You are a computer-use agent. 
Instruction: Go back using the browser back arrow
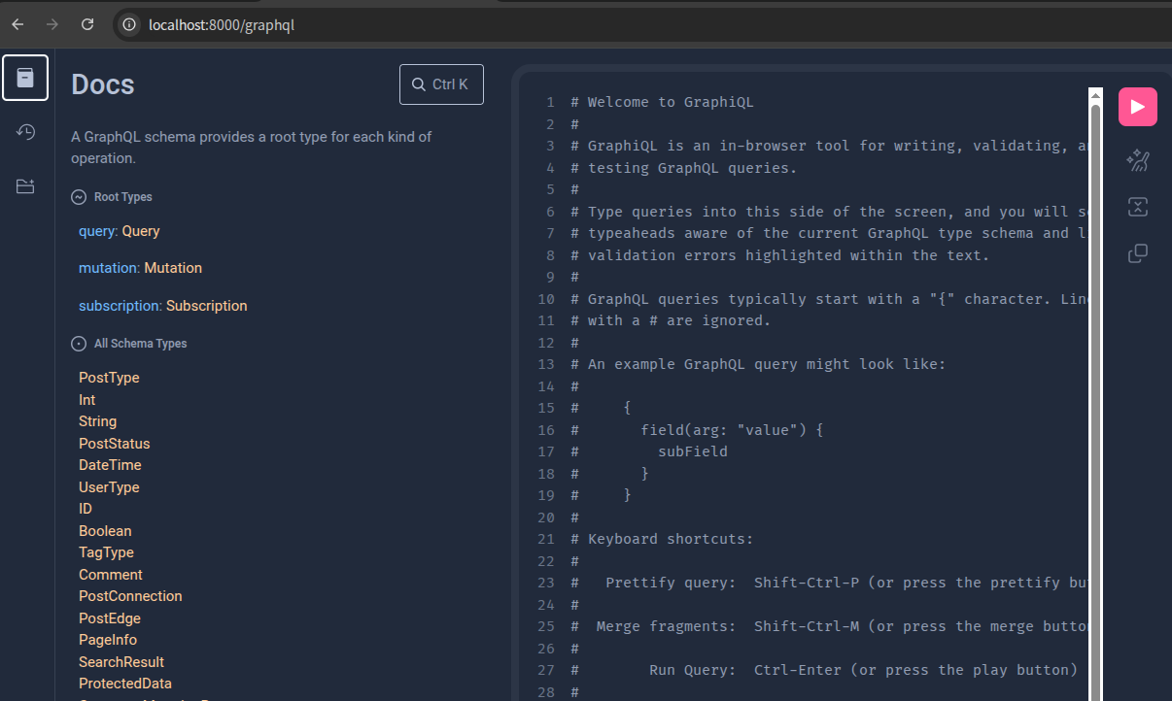click(x=17, y=24)
